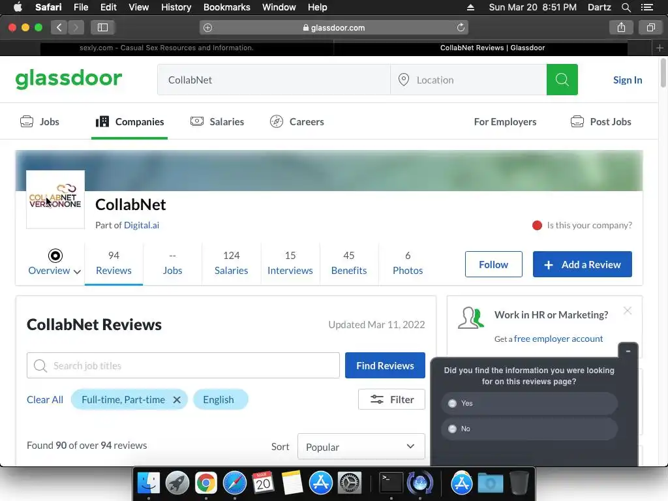Open the Jobs navigation tab

click(40, 122)
